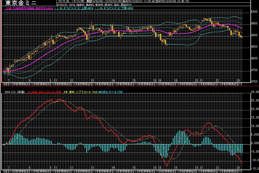Click the -5.00 MACD axis label
This screenshot has width=259, height=173.
255,152
